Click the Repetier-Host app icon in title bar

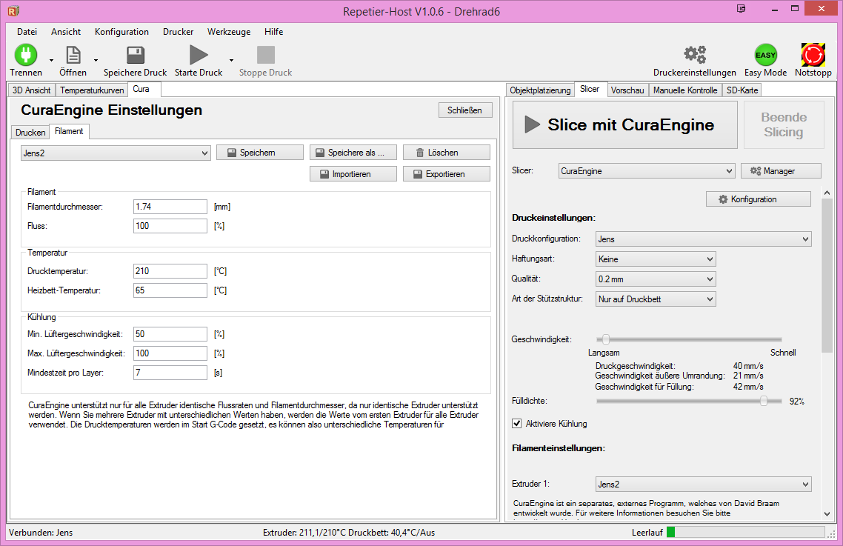(13, 10)
